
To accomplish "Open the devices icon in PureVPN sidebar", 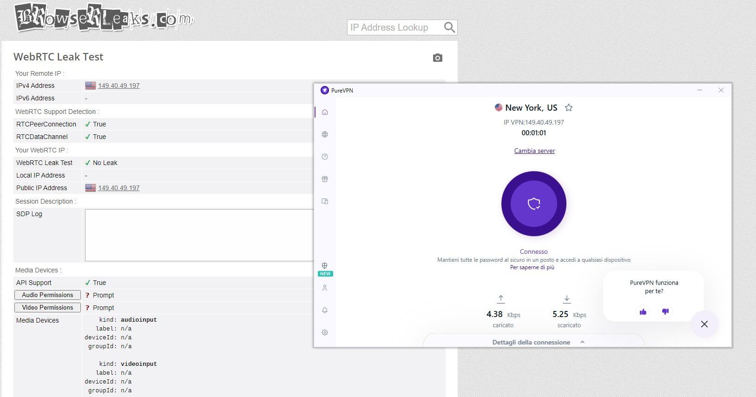I will click(x=325, y=201).
